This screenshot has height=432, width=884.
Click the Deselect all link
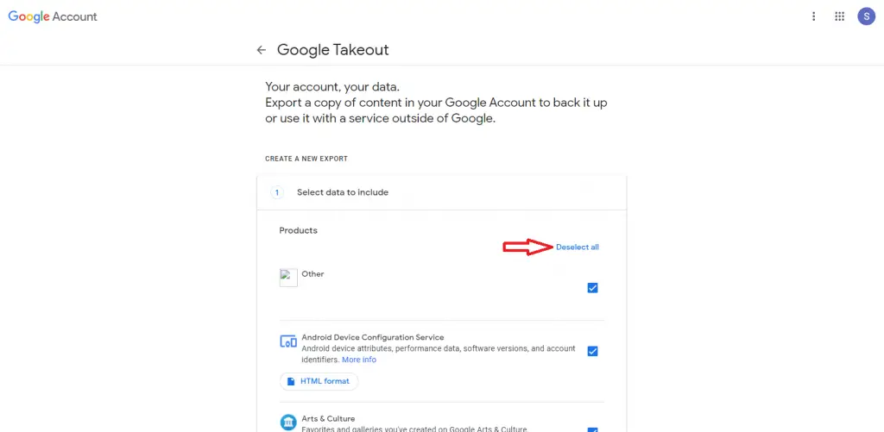point(578,247)
